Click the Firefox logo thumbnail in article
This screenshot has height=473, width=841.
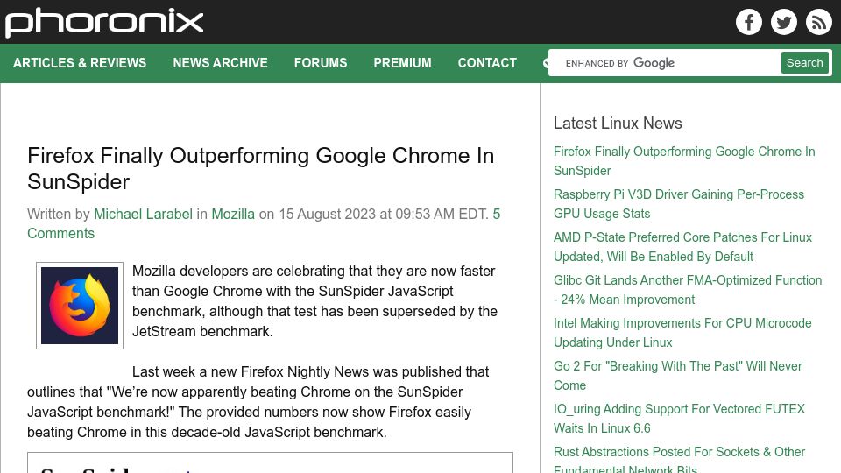pyautogui.click(x=80, y=306)
